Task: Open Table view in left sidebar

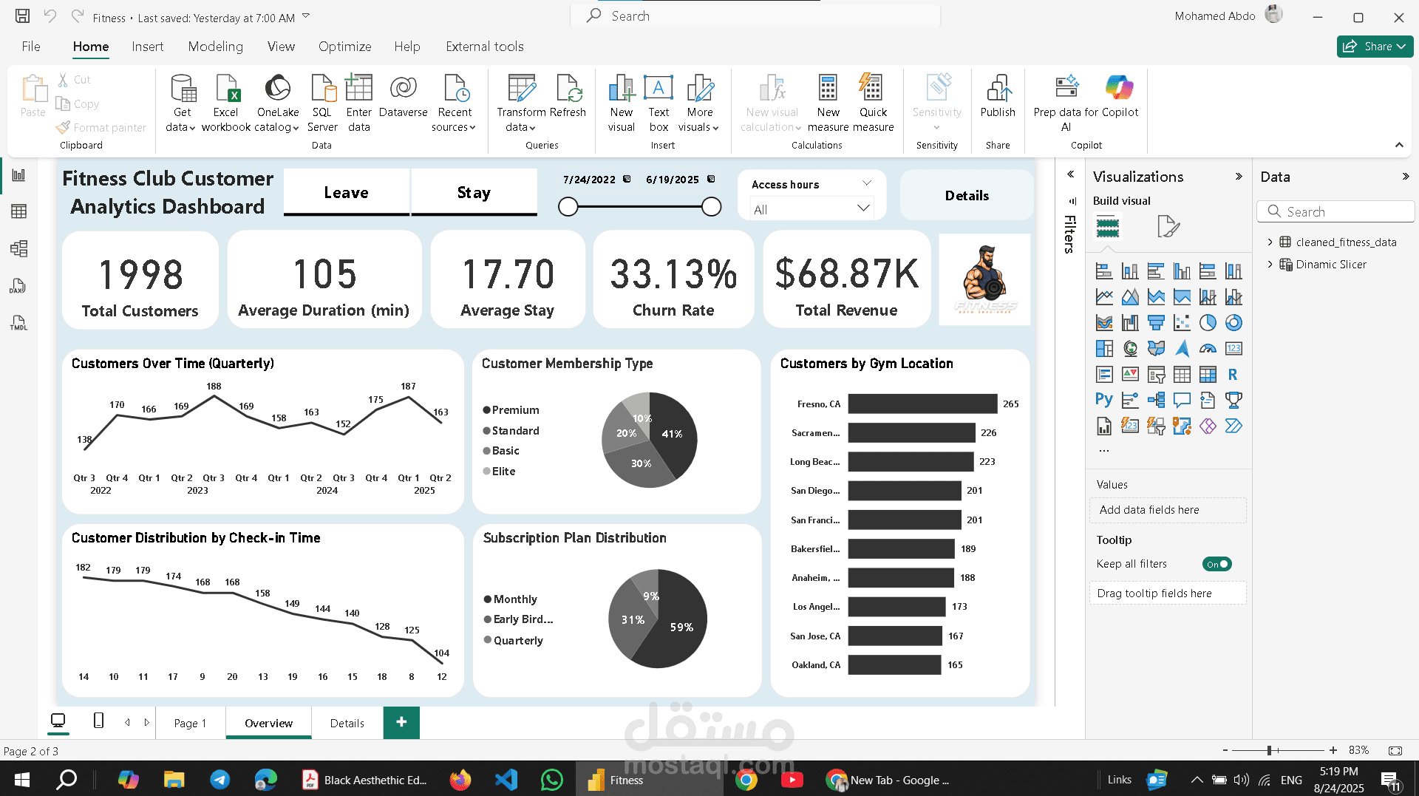Action: (x=19, y=211)
